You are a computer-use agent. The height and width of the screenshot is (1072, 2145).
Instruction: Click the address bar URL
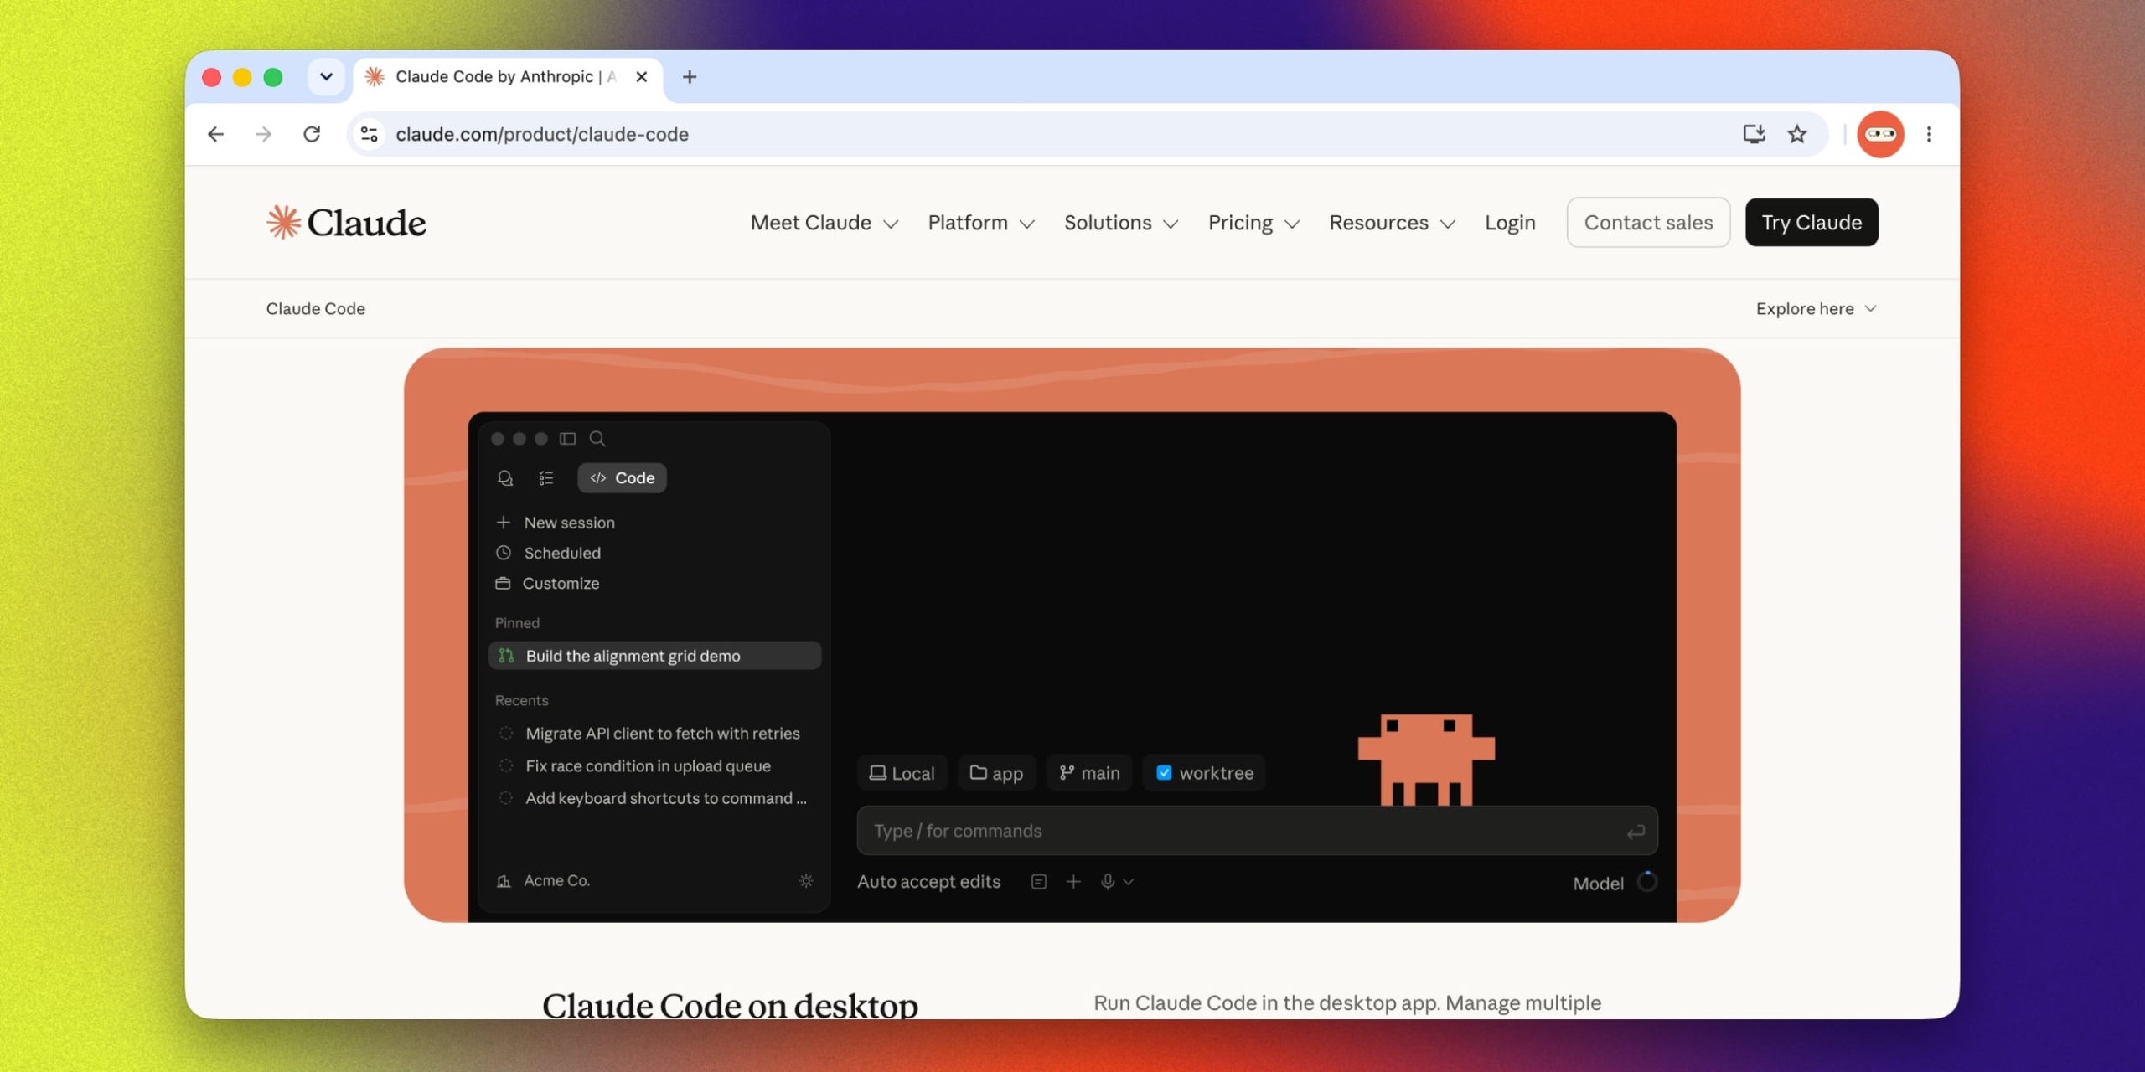[542, 134]
